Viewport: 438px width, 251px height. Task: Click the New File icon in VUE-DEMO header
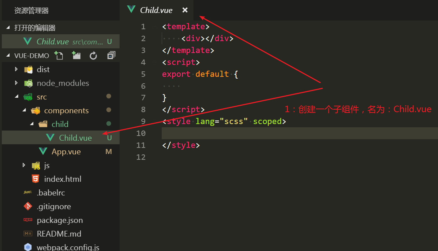click(58, 56)
